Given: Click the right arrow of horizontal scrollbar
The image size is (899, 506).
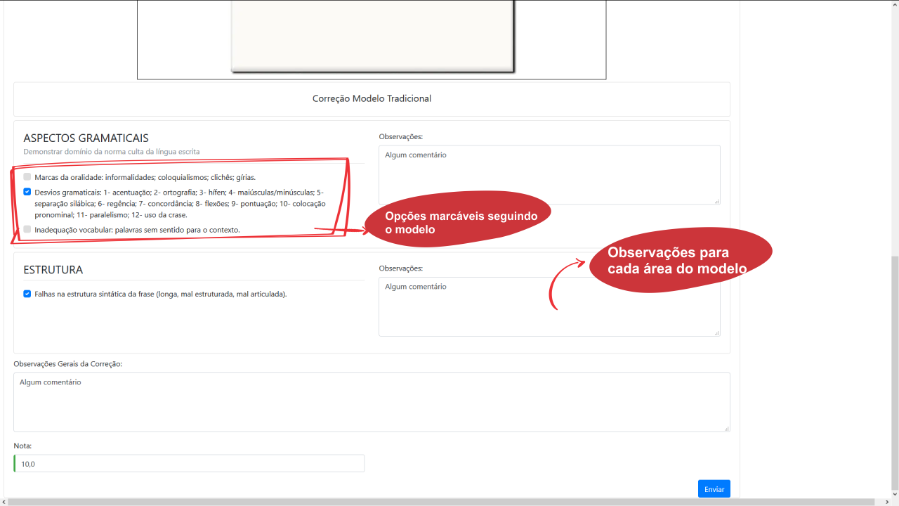Looking at the screenshot, I should point(886,502).
